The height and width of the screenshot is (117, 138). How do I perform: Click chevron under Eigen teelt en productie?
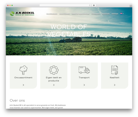[x=54, y=85]
